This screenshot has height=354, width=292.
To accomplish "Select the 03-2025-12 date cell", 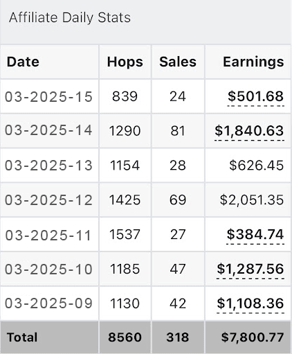I will point(48,200).
